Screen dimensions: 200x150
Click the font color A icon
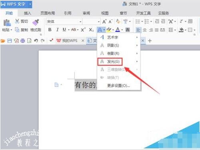coord(118,29)
